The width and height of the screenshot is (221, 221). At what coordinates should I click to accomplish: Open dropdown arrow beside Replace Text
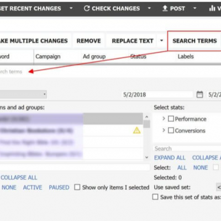161,40
